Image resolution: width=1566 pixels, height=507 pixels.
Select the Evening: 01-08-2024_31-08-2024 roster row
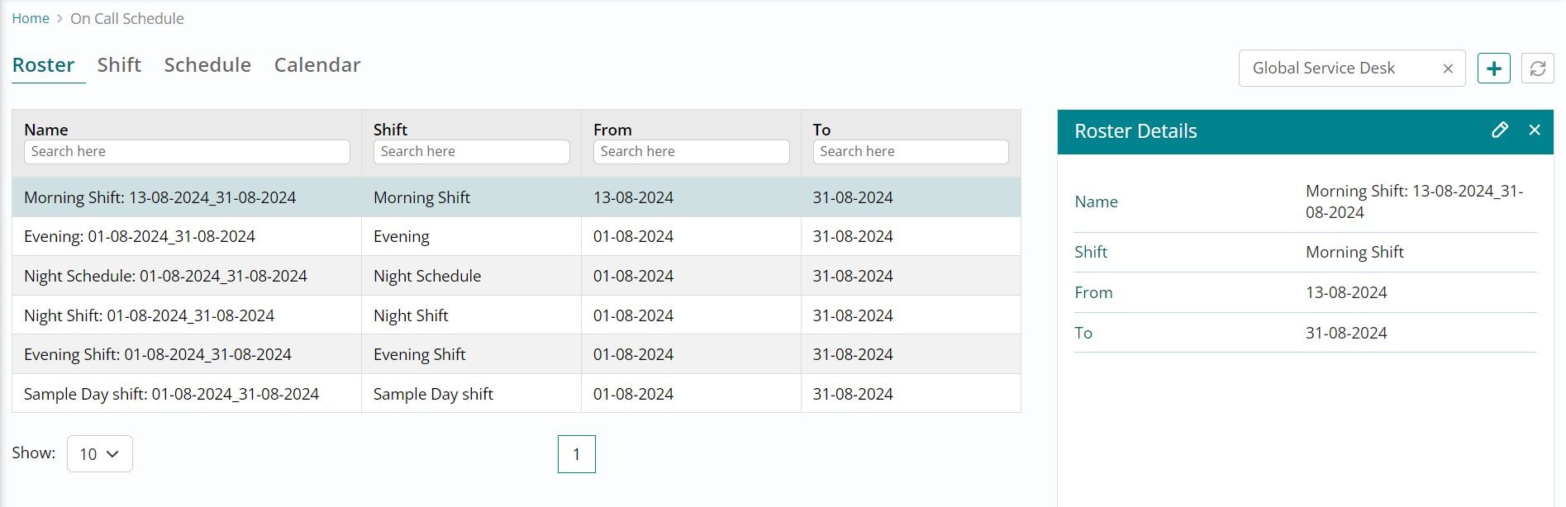click(140, 237)
